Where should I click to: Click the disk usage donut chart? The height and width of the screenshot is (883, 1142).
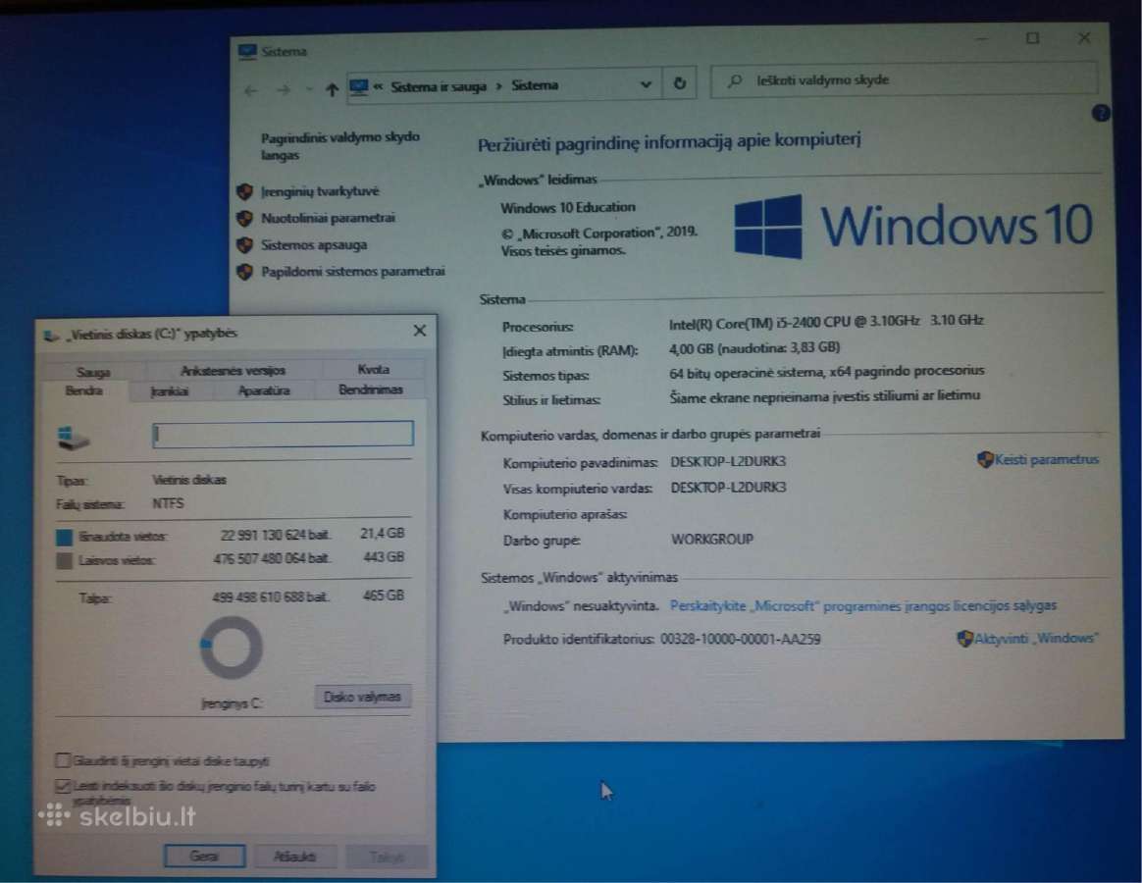point(231,648)
